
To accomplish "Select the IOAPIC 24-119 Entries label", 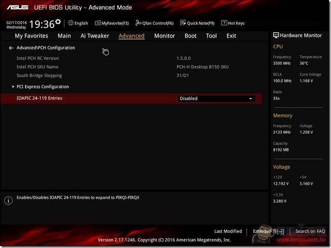I will (39, 98).
